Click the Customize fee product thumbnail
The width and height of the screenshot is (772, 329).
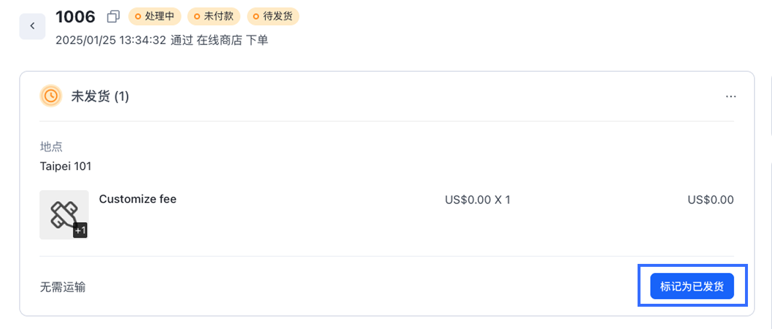point(63,214)
